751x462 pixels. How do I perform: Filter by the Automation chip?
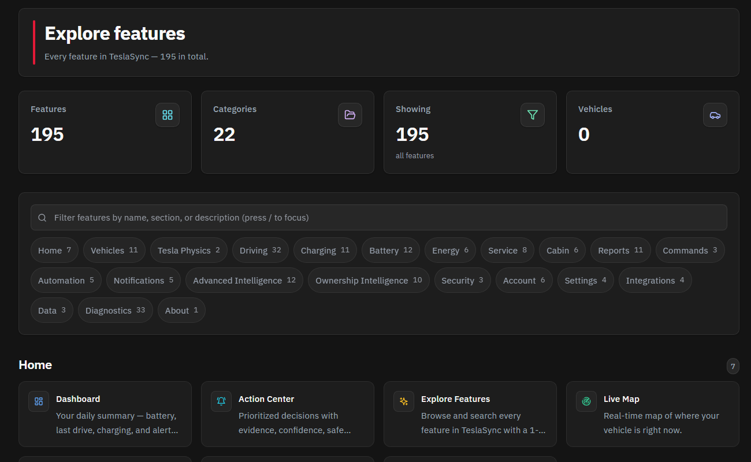tap(66, 280)
